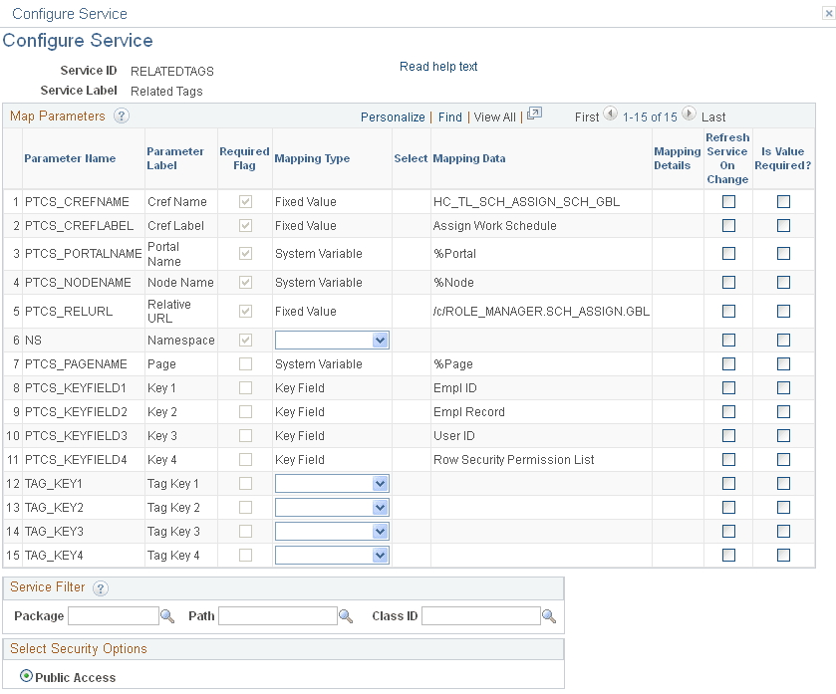The height and width of the screenshot is (694, 836).
Task: Click the First navigation arrow
Action: tap(587, 116)
